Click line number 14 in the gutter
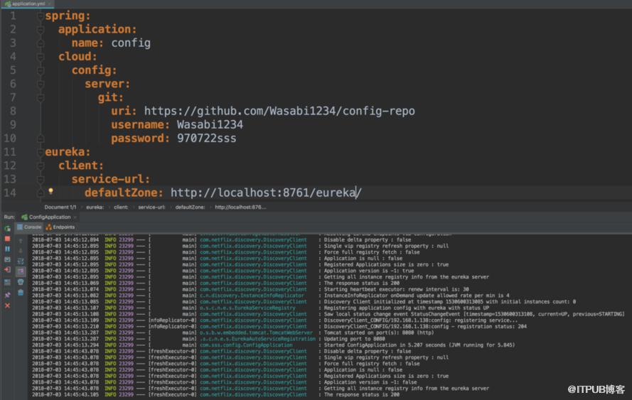The height and width of the screenshot is (400, 632). (10, 193)
